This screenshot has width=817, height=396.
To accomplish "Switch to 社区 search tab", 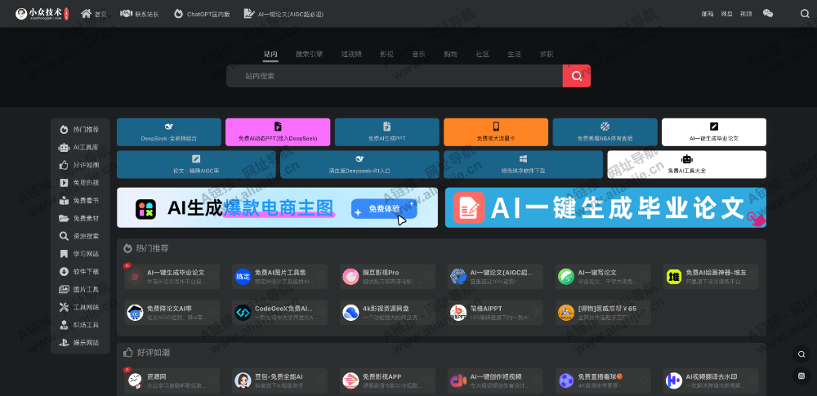I will (x=483, y=54).
